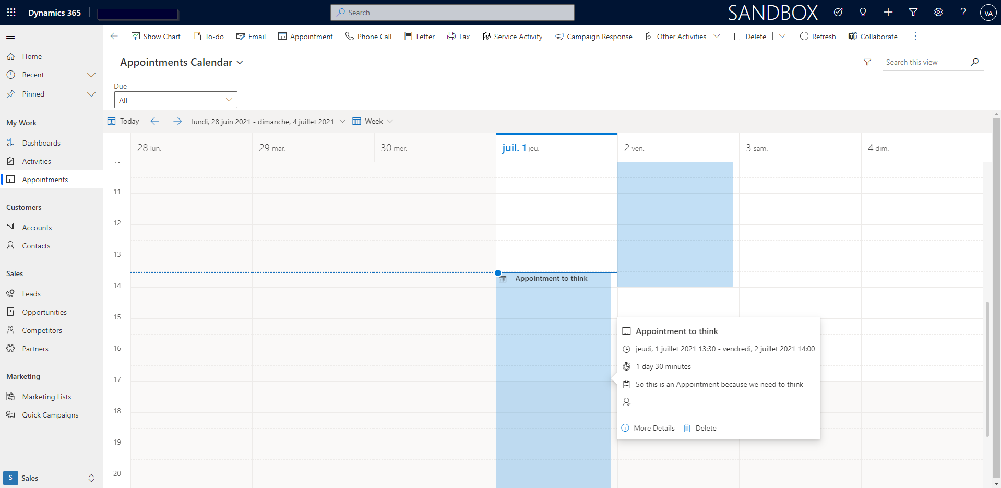Open the settings gear icon
The width and height of the screenshot is (1001, 488).
(938, 13)
